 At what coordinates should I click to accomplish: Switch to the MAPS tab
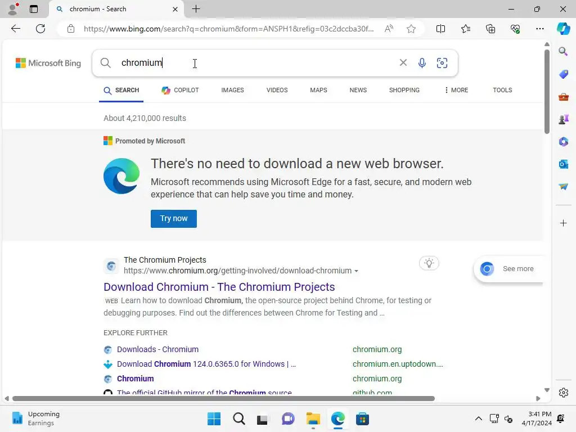pyautogui.click(x=318, y=90)
